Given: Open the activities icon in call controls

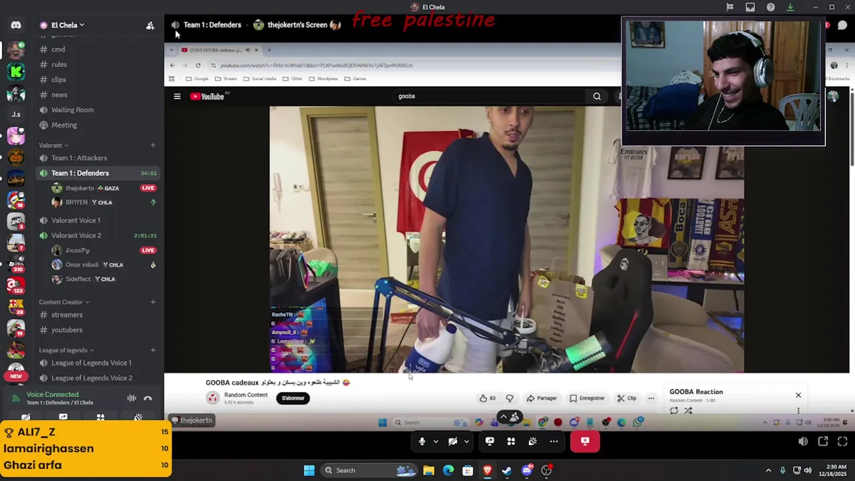Looking at the screenshot, I should pos(511,441).
